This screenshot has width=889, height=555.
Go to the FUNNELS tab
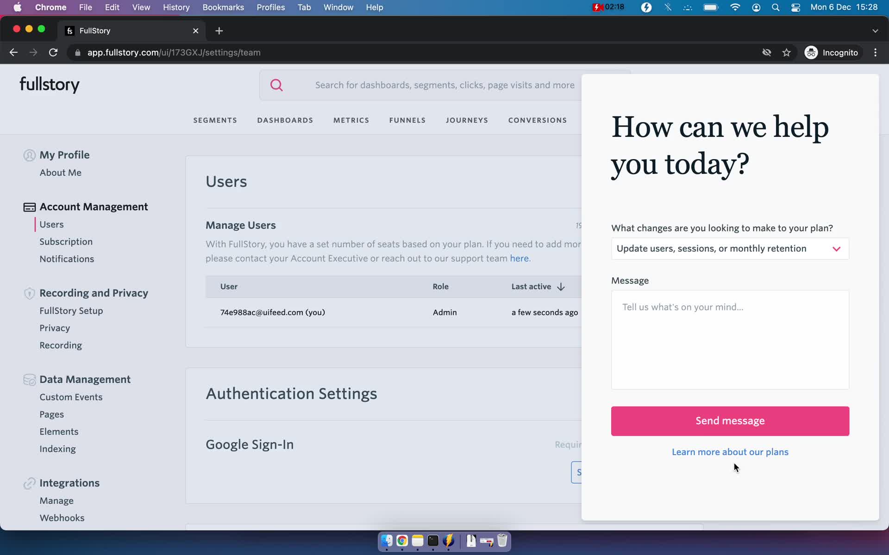407,120
